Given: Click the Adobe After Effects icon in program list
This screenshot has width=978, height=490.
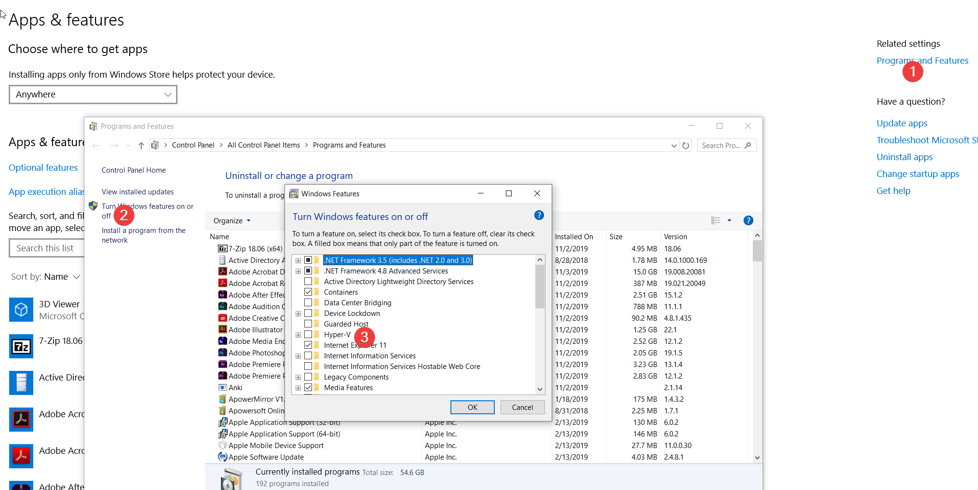Looking at the screenshot, I should click(223, 295).
